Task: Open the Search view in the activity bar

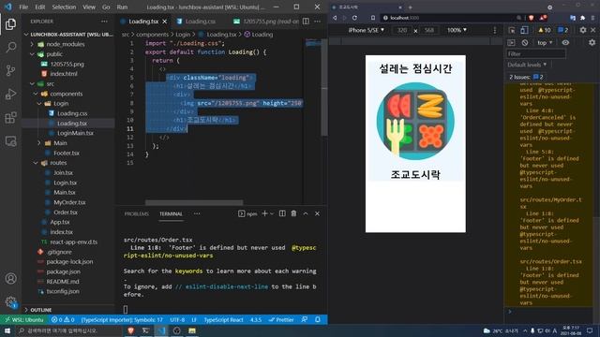Action: [x=10, y=48]
